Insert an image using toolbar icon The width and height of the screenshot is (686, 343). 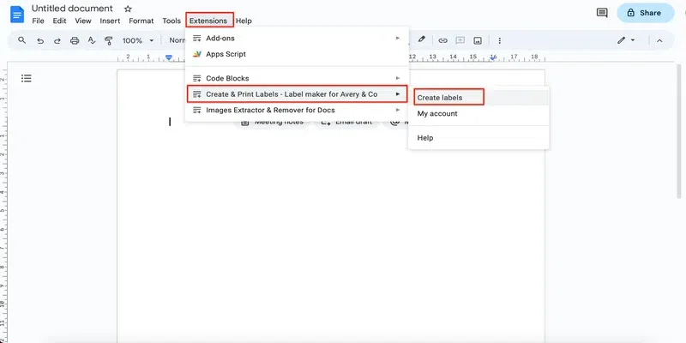478,40
